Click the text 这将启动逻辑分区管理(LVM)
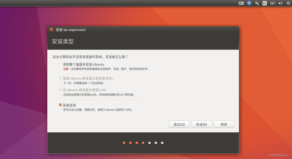Screen dimensions: 292x159 pos(99,95)
